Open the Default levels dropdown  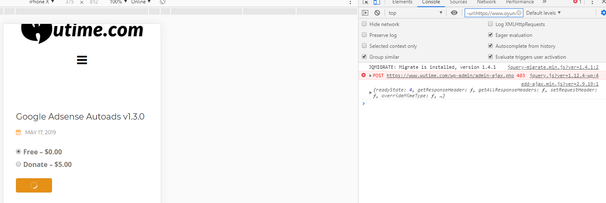[x=544, y=13]
